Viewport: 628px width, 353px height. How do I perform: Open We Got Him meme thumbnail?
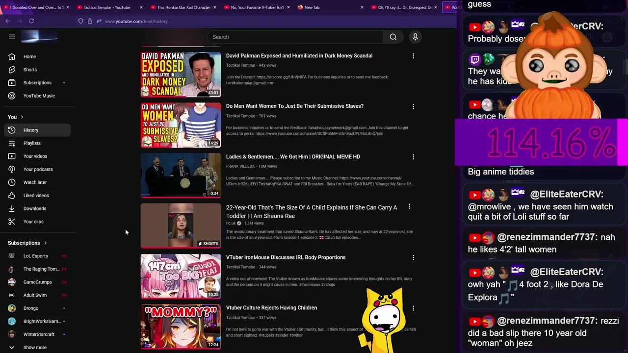coord(181,176)
